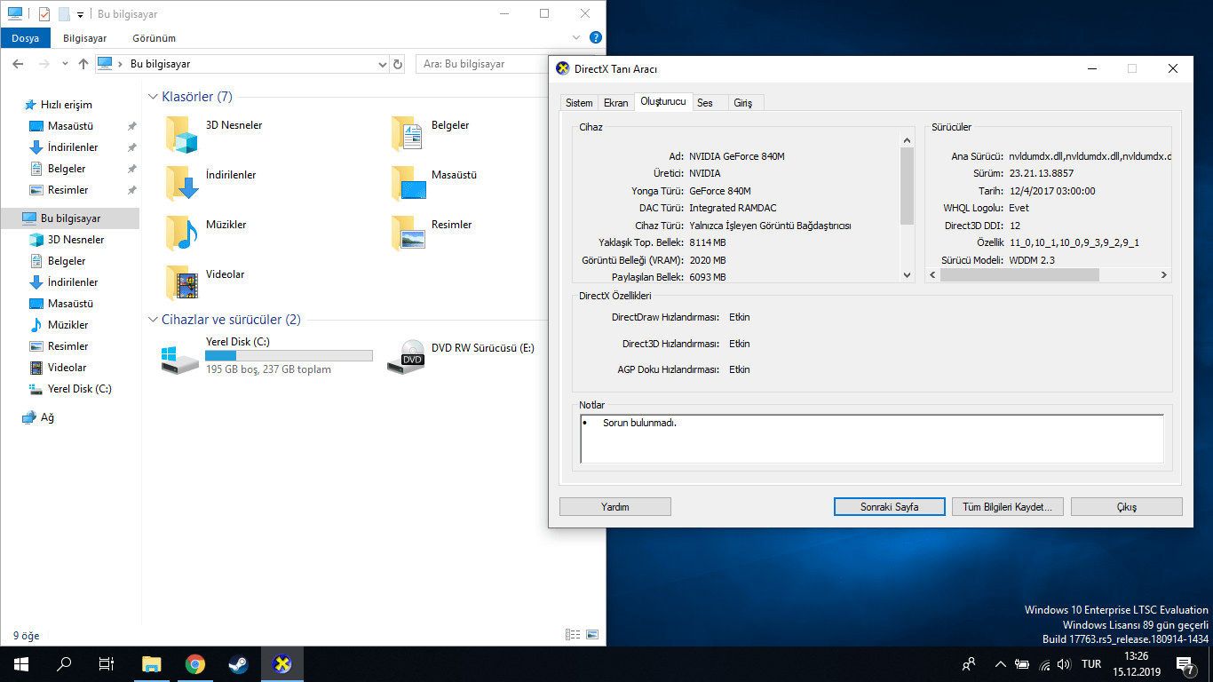Switch to the Sistem tab in DirectX Tanı Aracı
The width and height of the screenshot is (1213, 682).
click(579, 103)
